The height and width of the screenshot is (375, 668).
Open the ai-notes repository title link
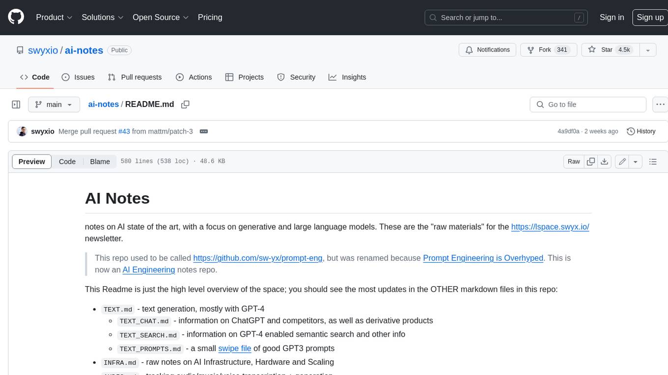[84, 50]
